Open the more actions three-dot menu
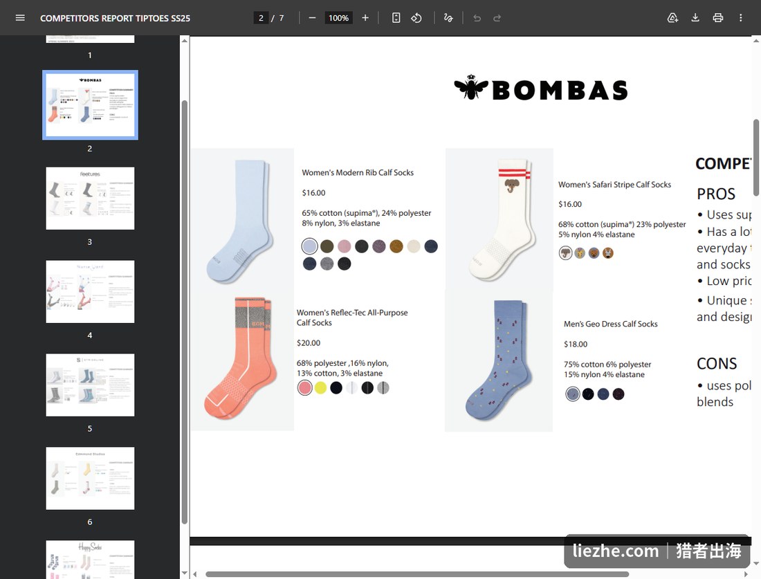This screenshot has height=579, width=761. pyautogui.click(x=741, y=18)
